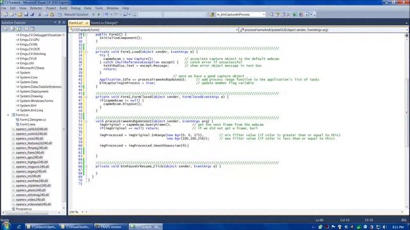Click the first Solution Explorer toolbar icon
Viewport: 410px width, 230px height.
(6, 29)
